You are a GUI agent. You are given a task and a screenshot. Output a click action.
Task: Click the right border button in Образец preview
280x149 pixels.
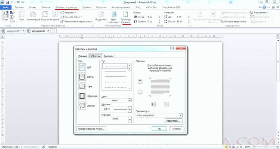tap(167, 104)
